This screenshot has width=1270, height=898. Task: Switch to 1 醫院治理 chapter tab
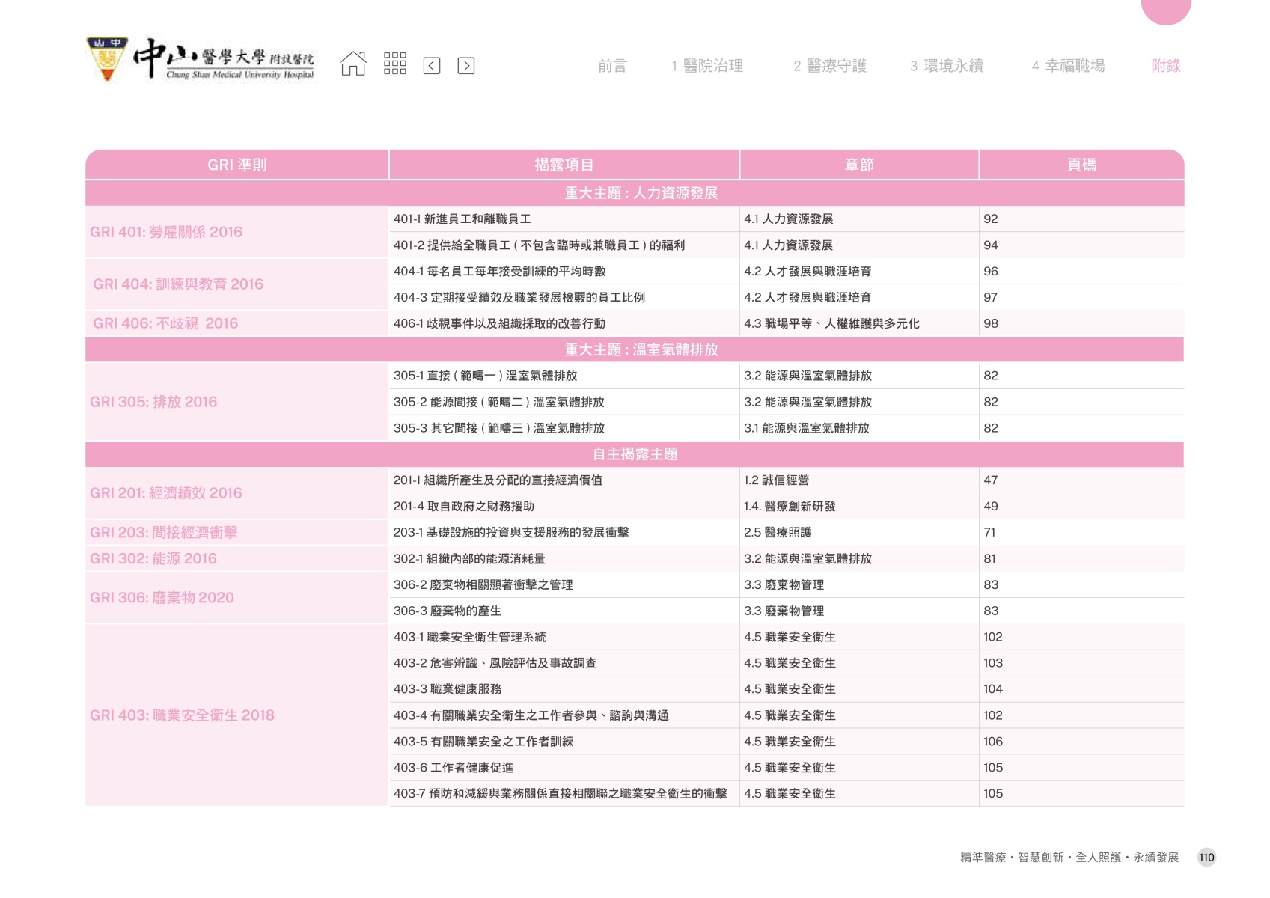(706, 66)
